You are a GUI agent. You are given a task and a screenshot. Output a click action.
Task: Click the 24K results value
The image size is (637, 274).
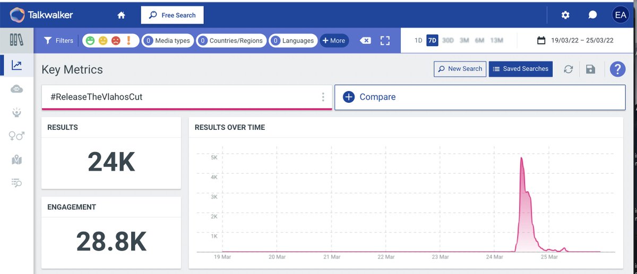[111, 162]
